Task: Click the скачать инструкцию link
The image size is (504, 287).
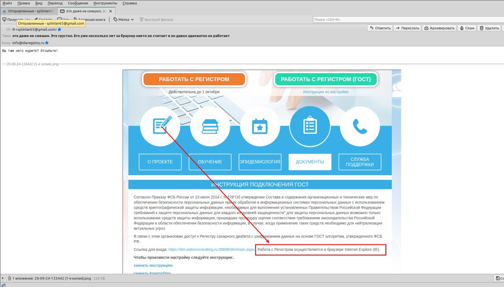Action: point(153,265)
